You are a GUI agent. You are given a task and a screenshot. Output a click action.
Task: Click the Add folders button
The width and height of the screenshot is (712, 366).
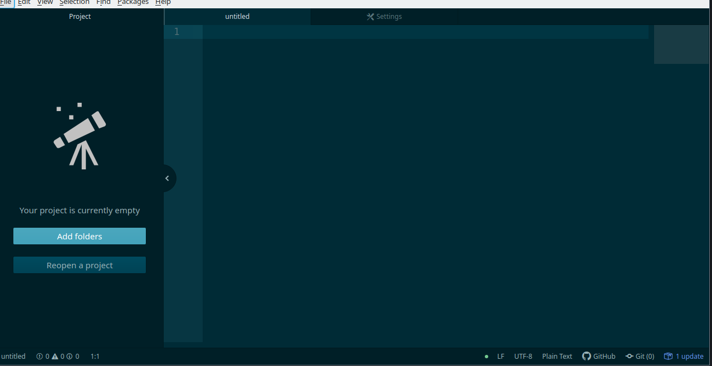[x=79, y=236]
